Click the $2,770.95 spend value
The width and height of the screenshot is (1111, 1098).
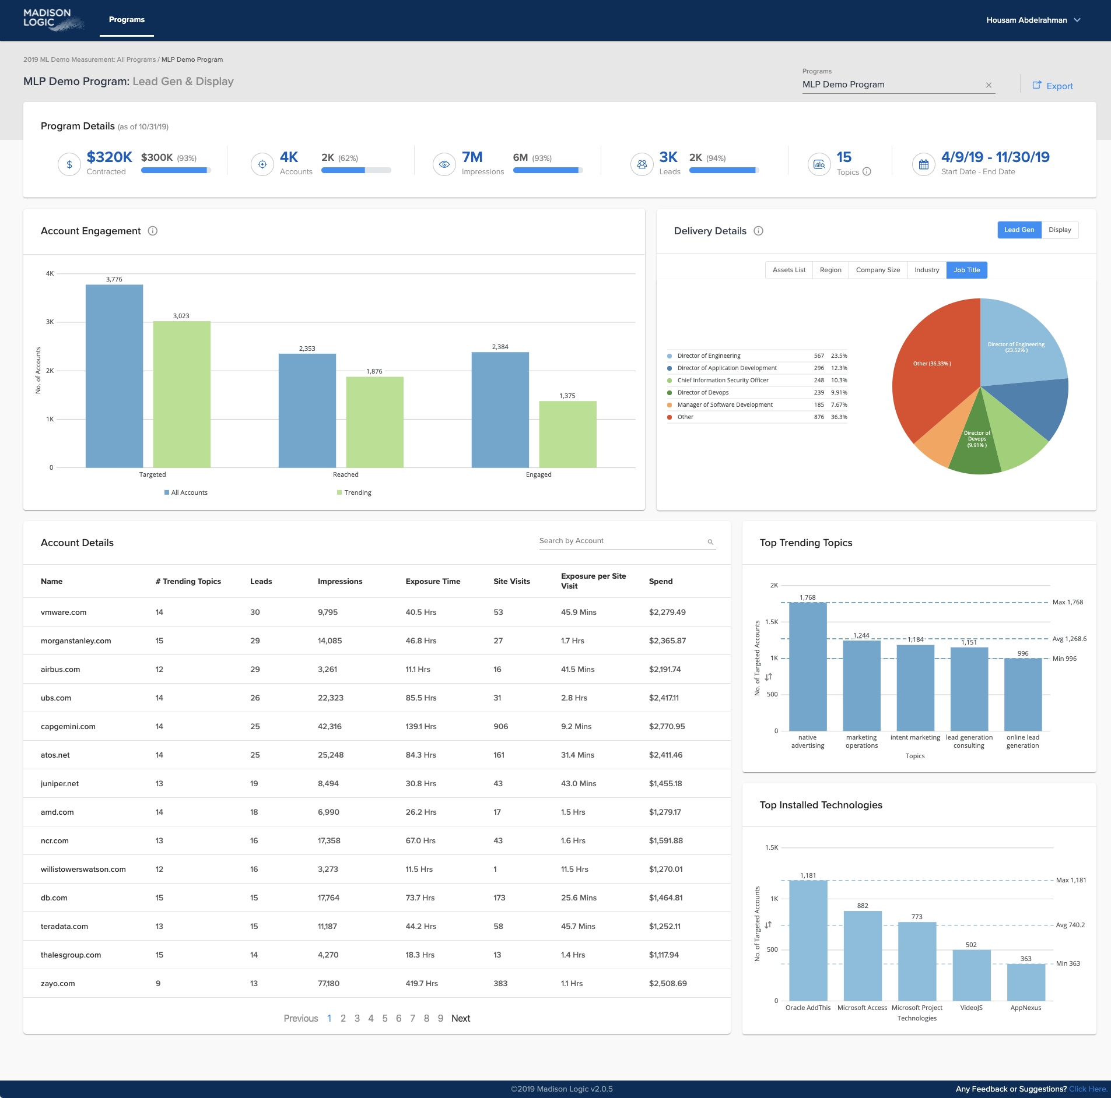[x=667, y=726]
